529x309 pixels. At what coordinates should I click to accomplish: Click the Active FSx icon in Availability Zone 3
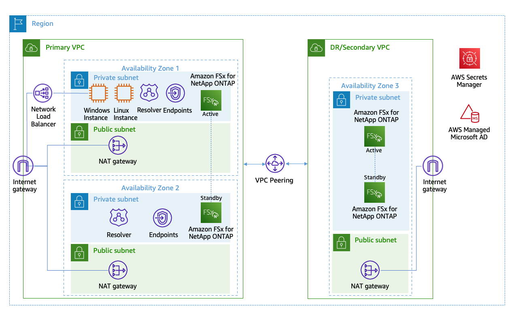pos(374,137)
